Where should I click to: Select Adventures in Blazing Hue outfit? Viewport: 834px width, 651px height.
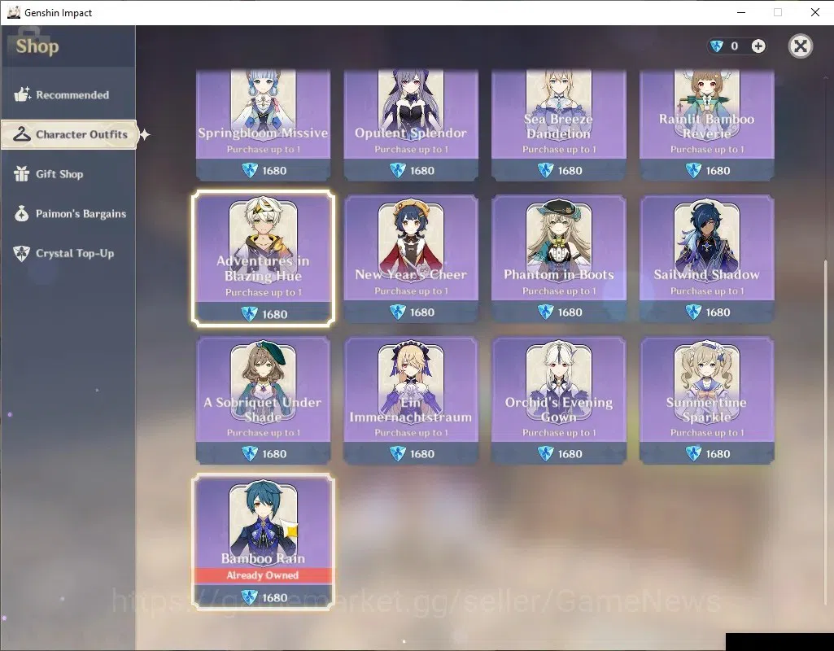click(x=264, y=258)
